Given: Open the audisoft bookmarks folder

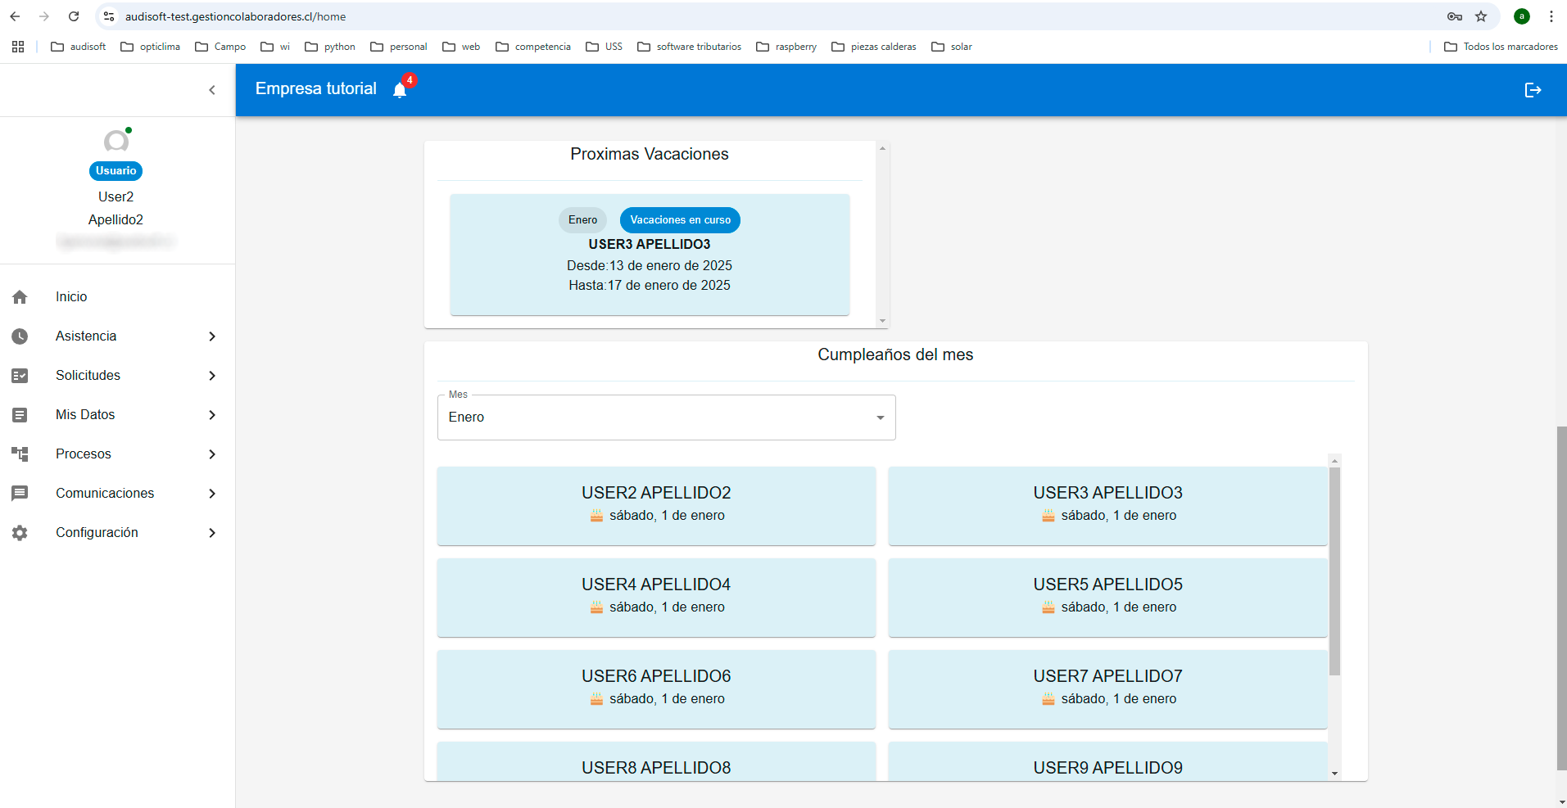Looking at the screenshot, I should [x=79, y=47].
